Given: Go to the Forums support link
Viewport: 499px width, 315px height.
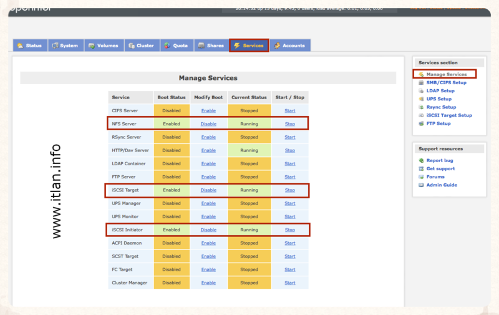Looking at the screenshot, I should pos(435,177).
